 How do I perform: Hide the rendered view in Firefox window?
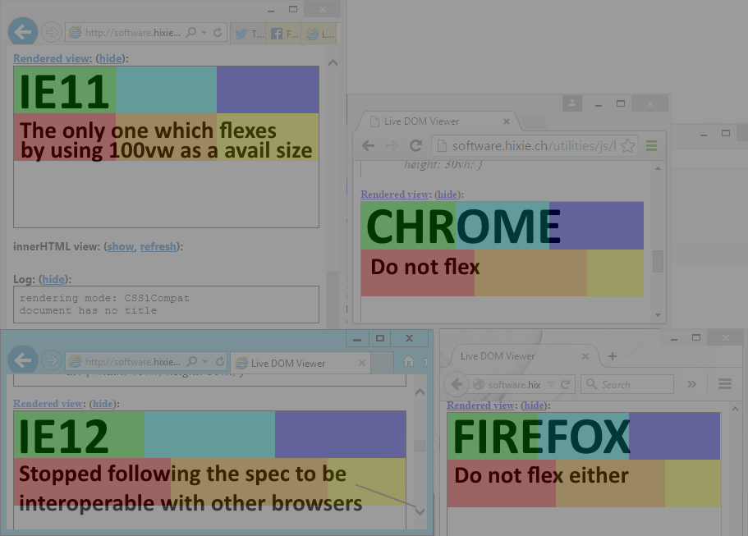click(x=534, y=405)
